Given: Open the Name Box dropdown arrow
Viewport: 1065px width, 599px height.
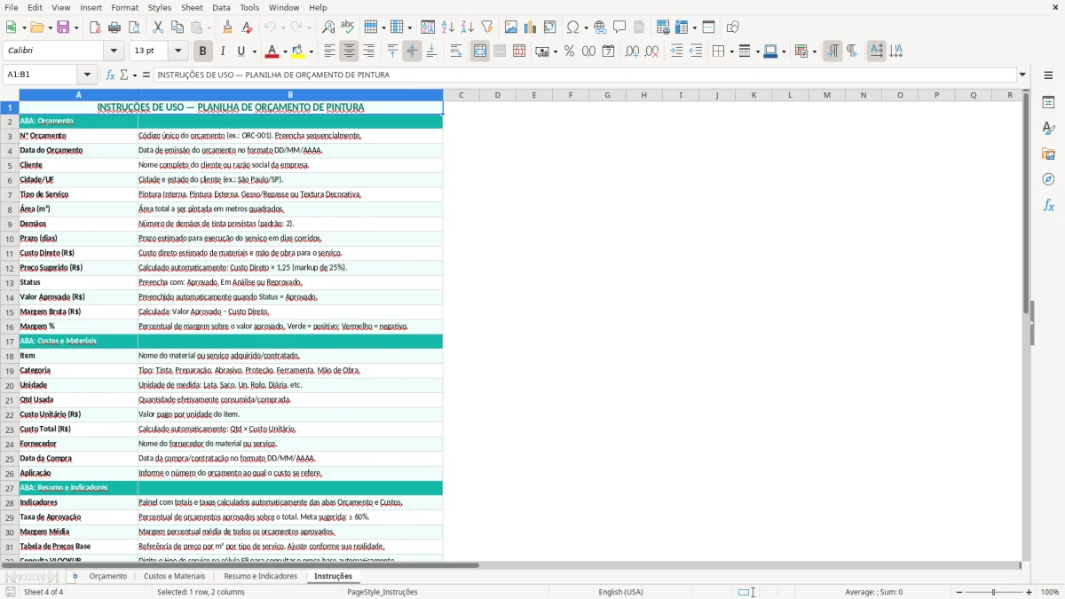Looking at the screenshot, I should 87,75.
